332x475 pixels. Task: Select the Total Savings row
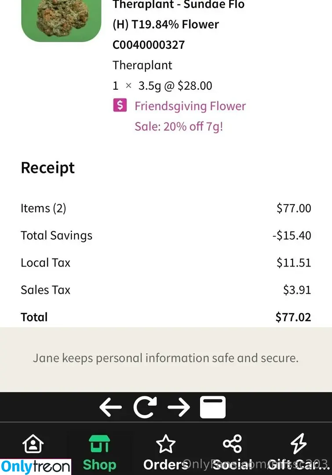point(166,235)
